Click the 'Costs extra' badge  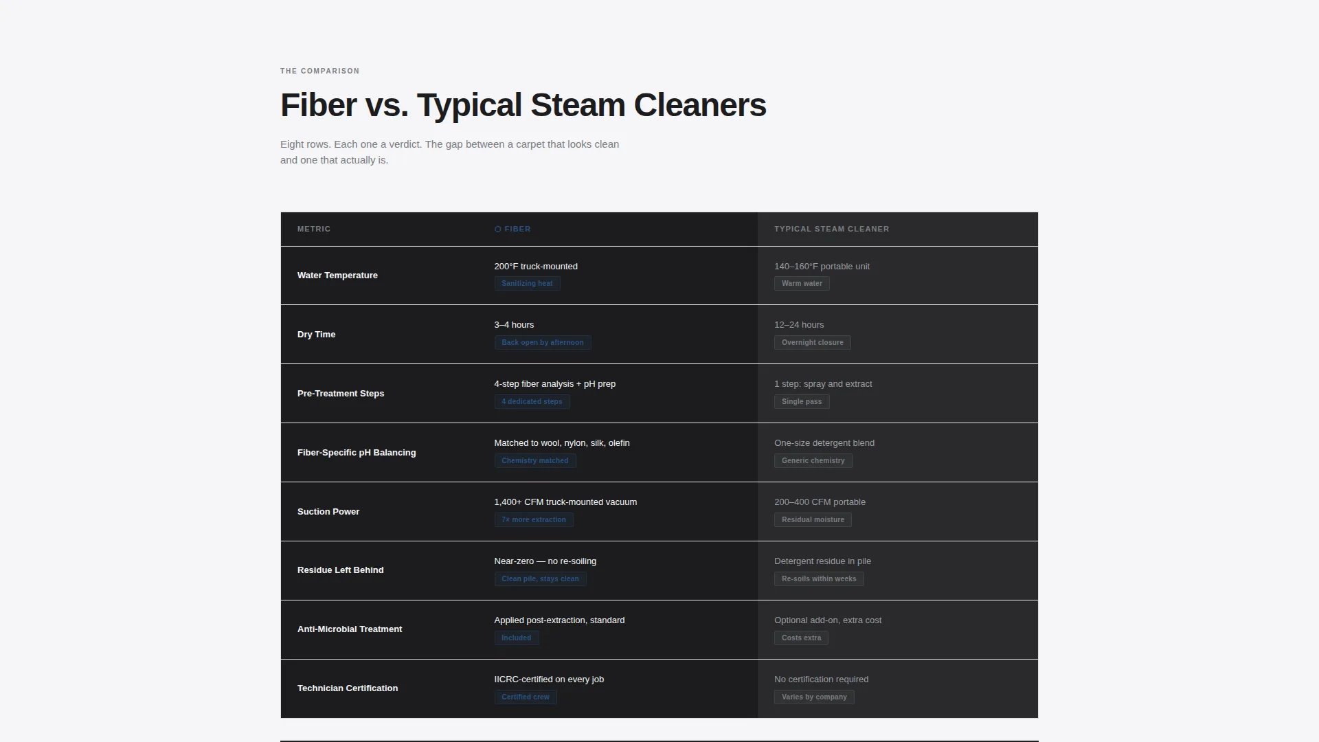tap(801, 638)
